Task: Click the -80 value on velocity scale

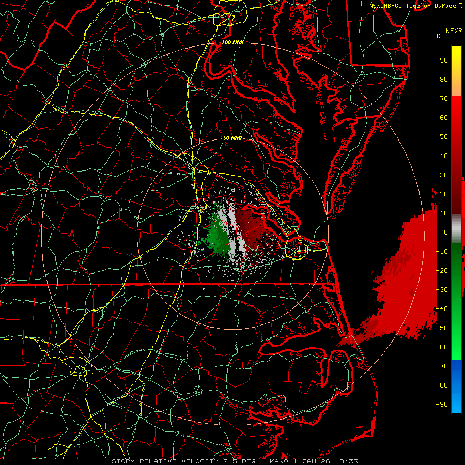Action: (442, 385)
